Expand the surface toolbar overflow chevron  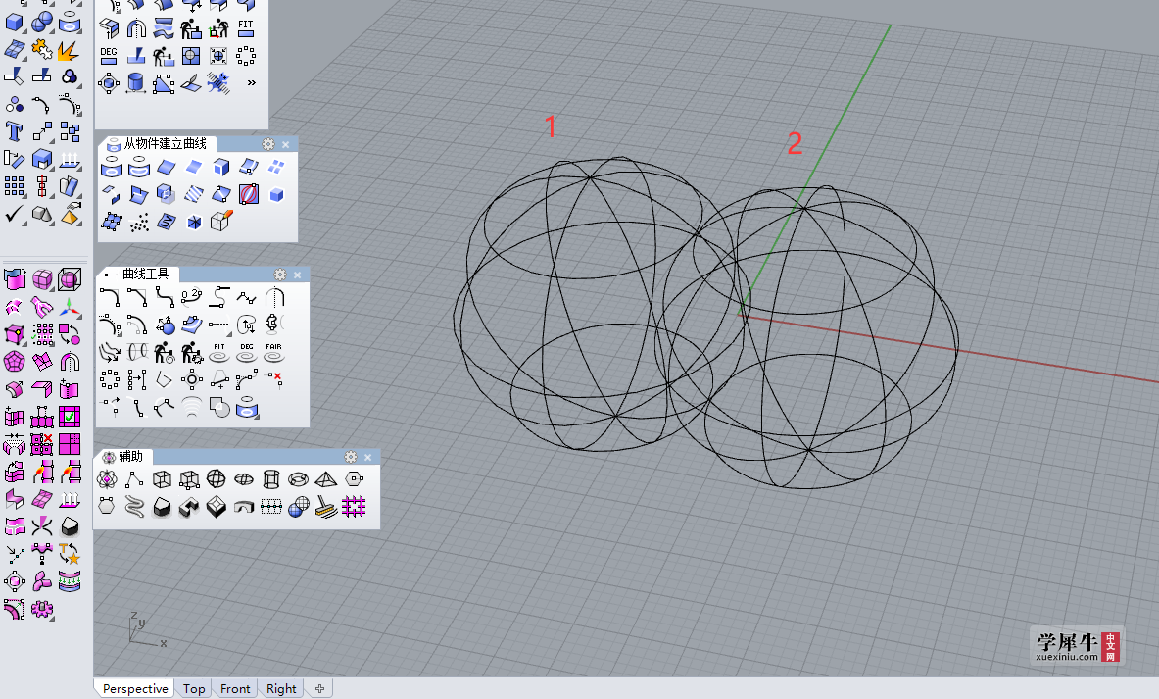click(x=252, y=83)
